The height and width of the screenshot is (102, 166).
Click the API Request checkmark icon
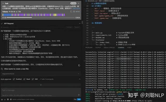point(2,24)
